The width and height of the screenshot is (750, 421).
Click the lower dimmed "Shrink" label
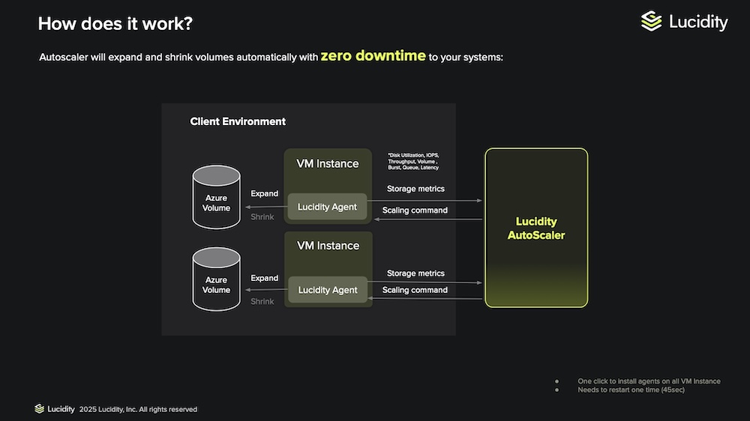coord(262,302)
